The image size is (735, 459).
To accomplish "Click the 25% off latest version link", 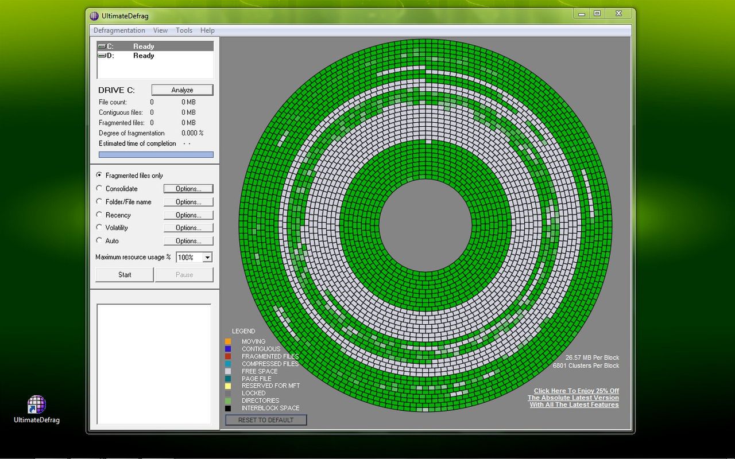I will [573, 398].
